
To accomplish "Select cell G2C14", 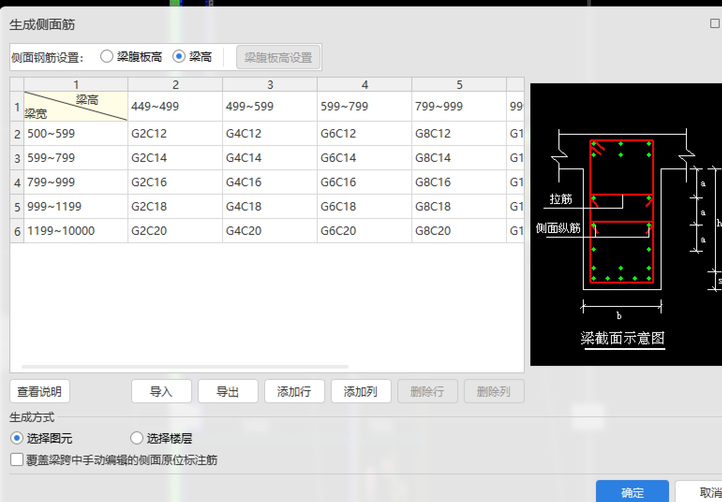I will 175,158.
